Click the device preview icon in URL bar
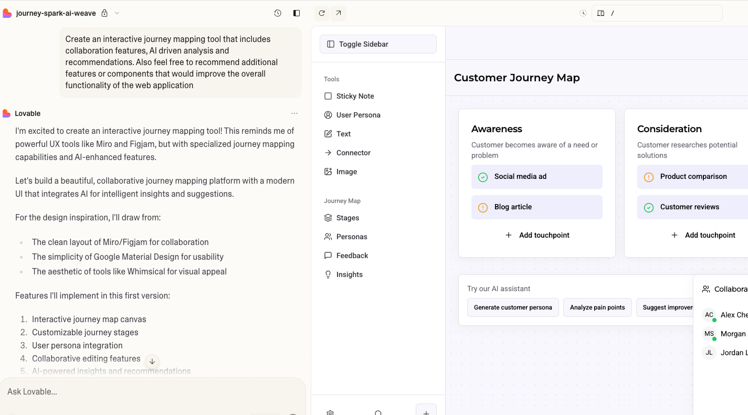748x415 pixels. coord(601,13)
